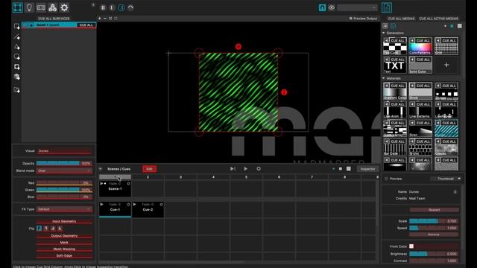Select the Text generator thumbnail
477x268 pixels.
394,65
